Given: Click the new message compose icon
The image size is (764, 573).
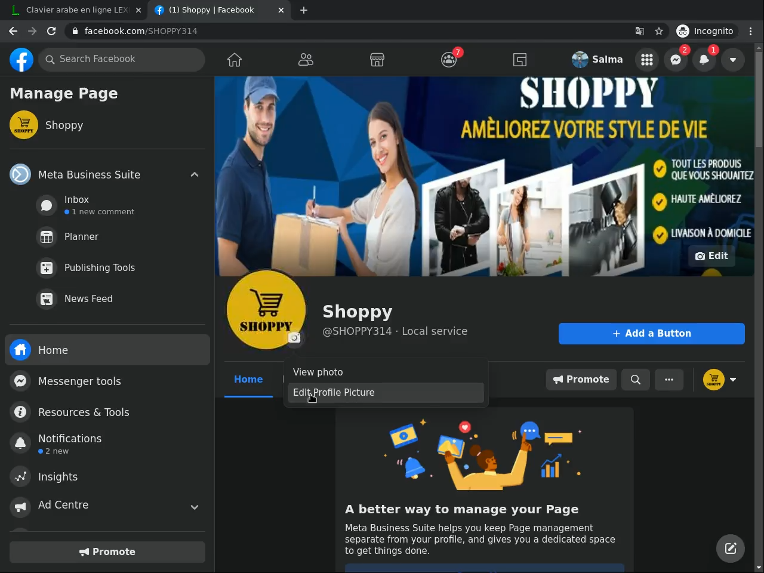Looking at the screenshot, I should [x=731, y=549].
